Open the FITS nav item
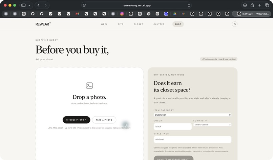This screenshot has height=160, width=273. coord(121,24)
